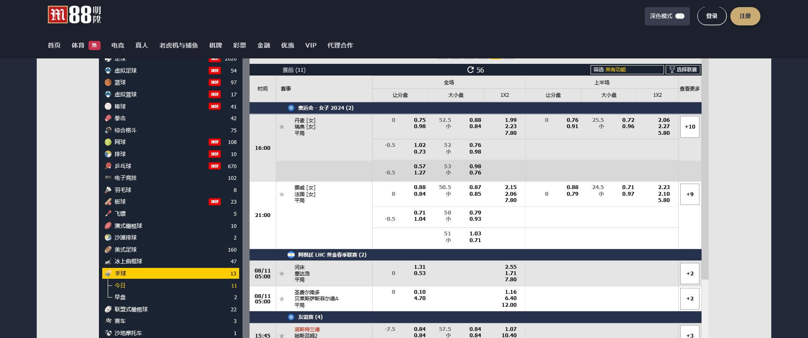Viewport: 808px width, 338px height.
Task: Select the 排球 volleyball icon
Action: click(108, 154)
